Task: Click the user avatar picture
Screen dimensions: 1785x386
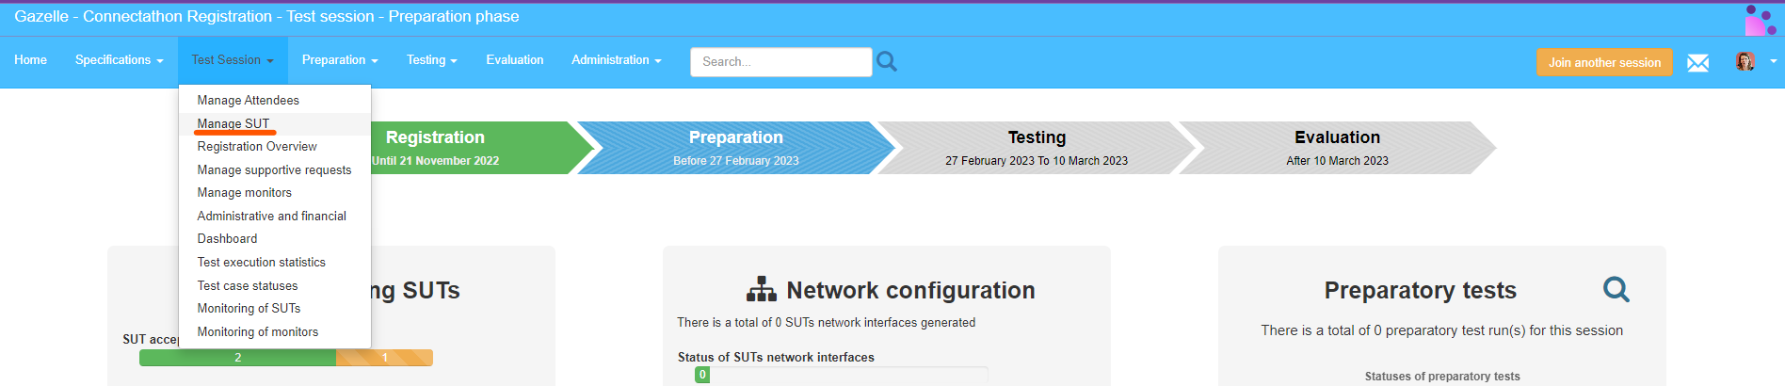Action: (x=1745, y=62)
